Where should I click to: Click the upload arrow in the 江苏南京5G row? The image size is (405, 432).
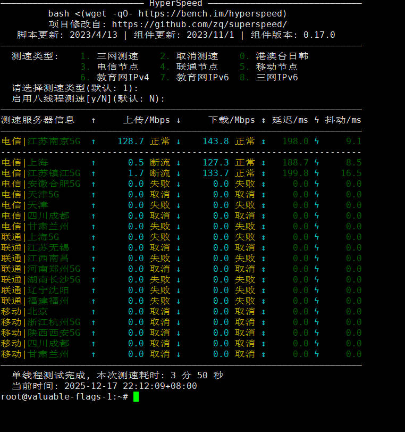pyautogui.click(x=94, y=142)
